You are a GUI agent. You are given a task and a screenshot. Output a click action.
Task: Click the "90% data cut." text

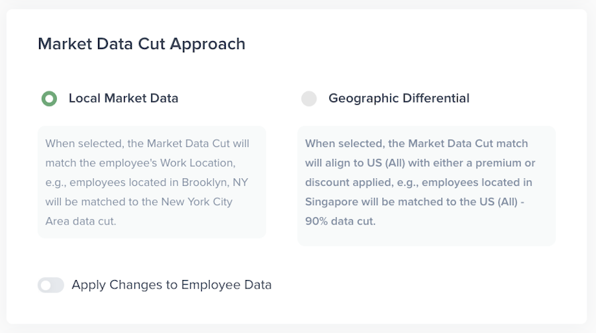pyautogui.click(x=340, y=221)
